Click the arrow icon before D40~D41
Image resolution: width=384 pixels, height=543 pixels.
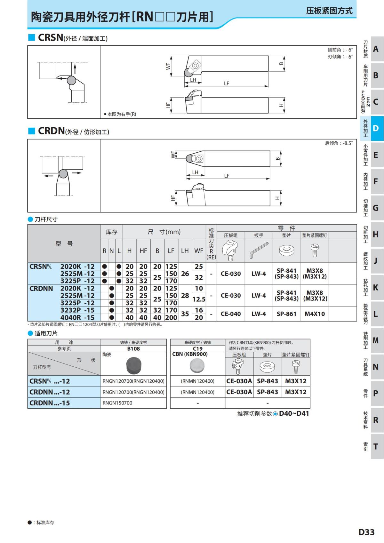pos(275,414)
